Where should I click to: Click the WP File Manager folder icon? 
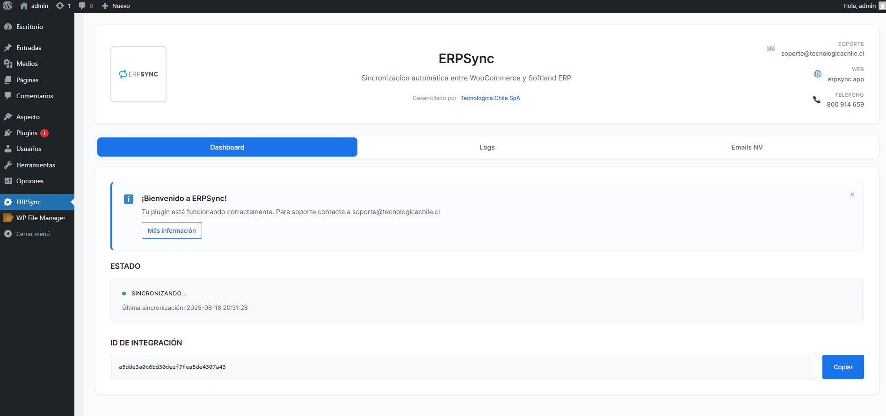pos(8,218)
